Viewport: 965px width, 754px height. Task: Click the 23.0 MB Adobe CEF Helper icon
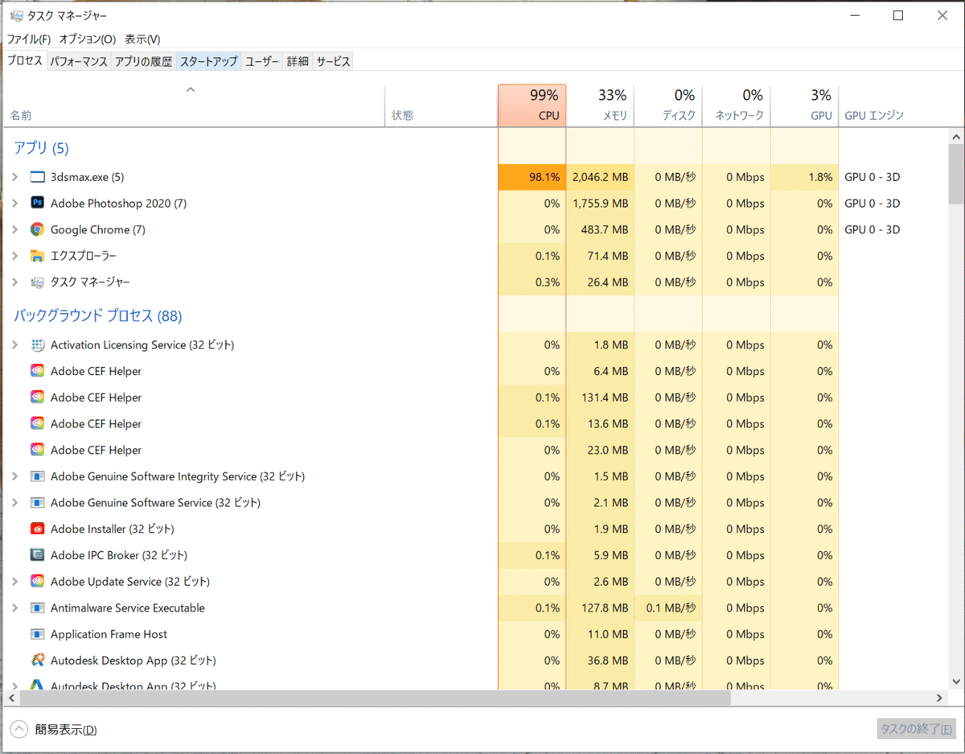coord(37,450)
